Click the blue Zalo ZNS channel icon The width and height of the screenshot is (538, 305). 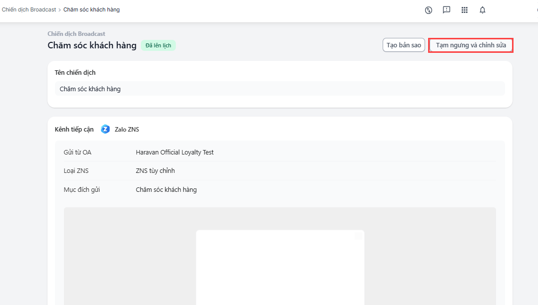pyautogui.click(x=105, y=130)
